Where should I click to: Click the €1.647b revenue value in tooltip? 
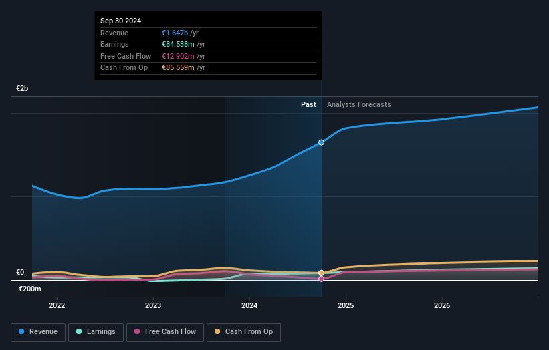click(175, 33)
